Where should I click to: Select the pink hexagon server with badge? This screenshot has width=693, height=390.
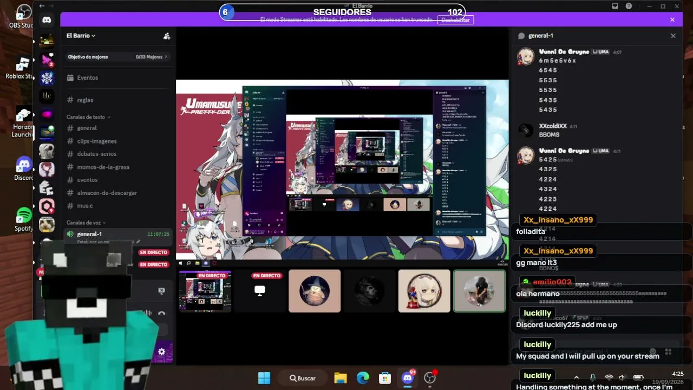click(47, 206)
